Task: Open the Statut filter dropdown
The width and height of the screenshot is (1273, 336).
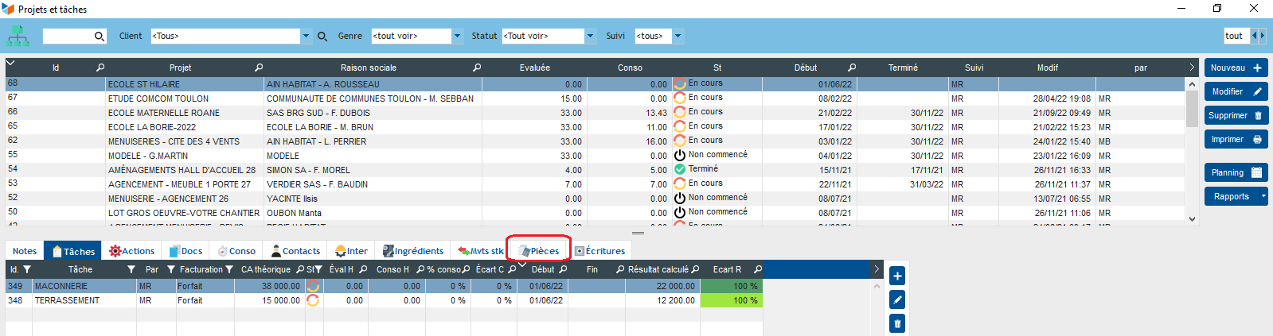Action: coord(590,37)
